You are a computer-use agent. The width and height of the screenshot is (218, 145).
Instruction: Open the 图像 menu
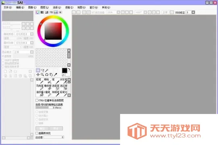click(32, 8)
